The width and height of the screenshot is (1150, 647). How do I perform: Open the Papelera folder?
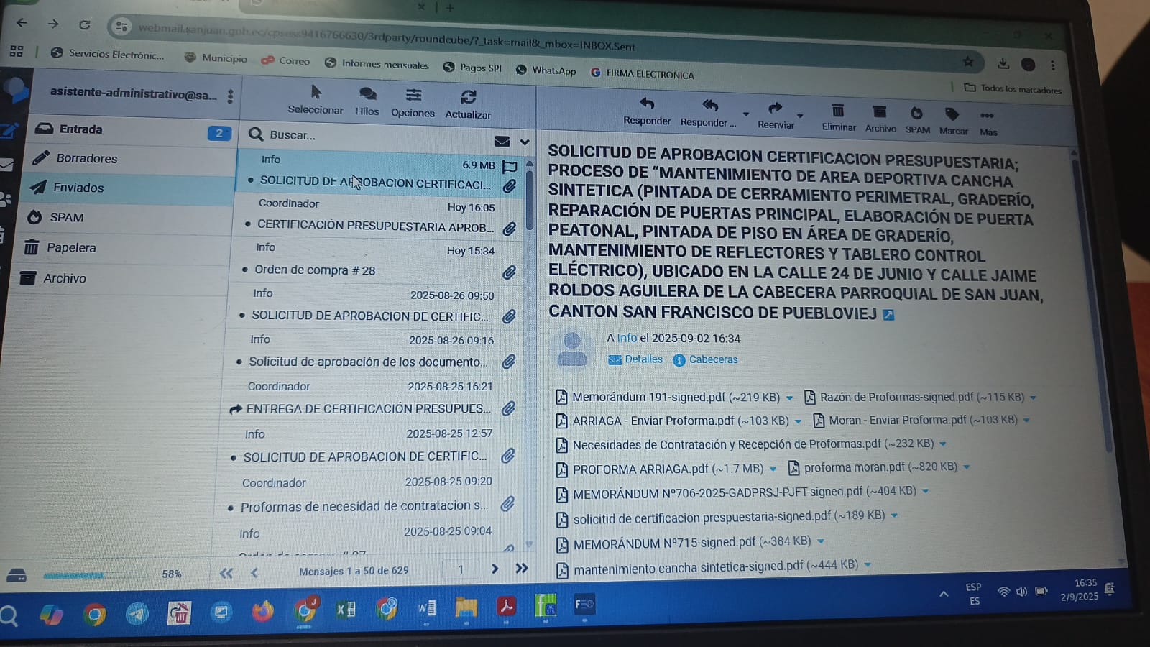[x=71, y=247]
